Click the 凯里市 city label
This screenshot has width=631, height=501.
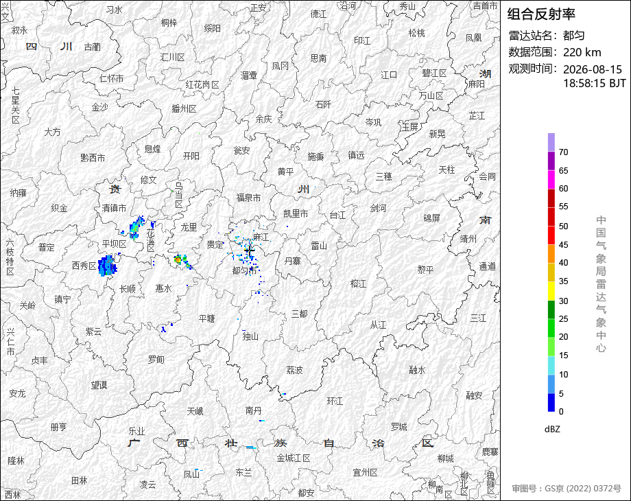tap(296, 214)
